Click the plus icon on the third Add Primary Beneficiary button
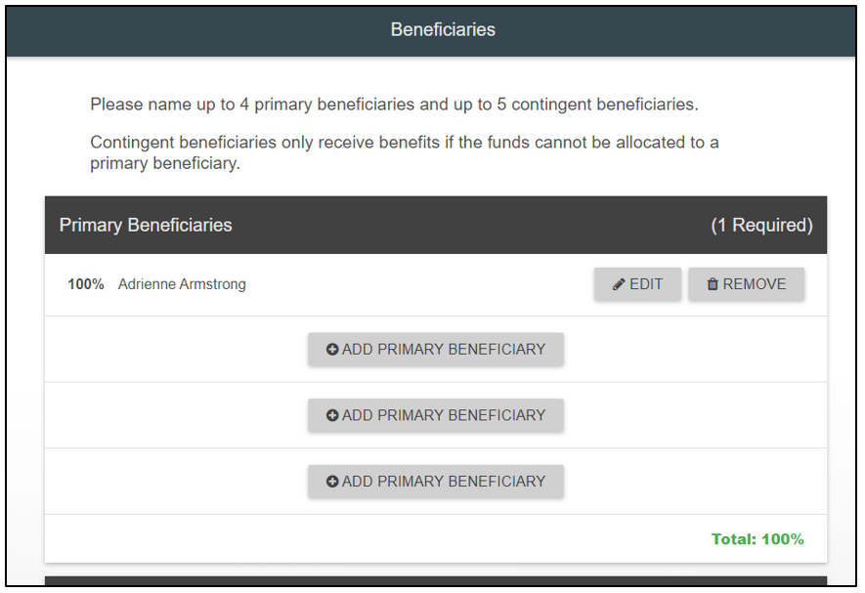Screen dimensions: 865x593 (332, 482)
